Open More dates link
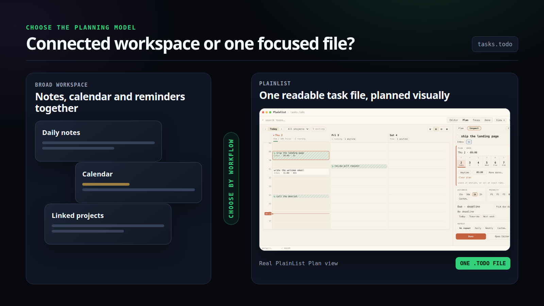The image size is (544, 306). tap(495, 172)
